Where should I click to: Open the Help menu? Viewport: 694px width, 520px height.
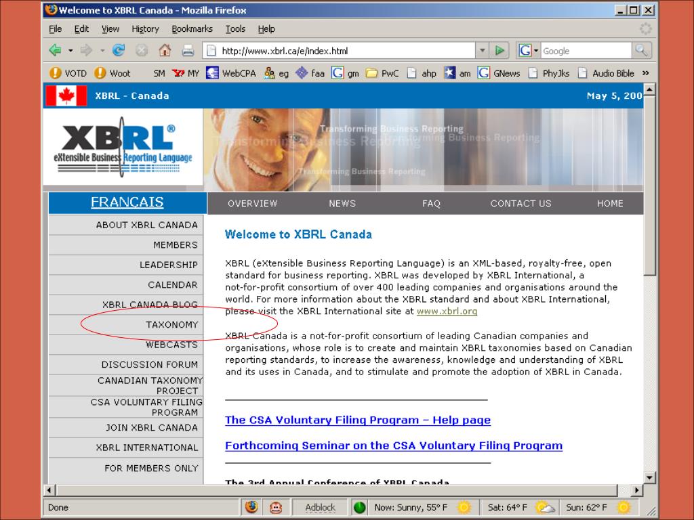click(x=266, y=28)
